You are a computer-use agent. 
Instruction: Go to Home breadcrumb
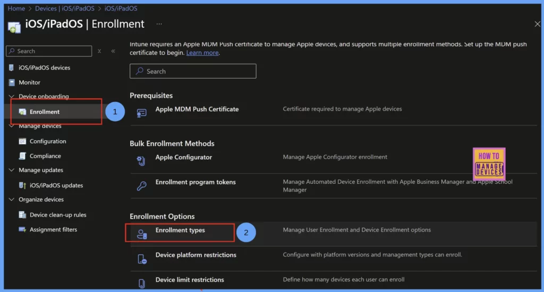[16, 8]
